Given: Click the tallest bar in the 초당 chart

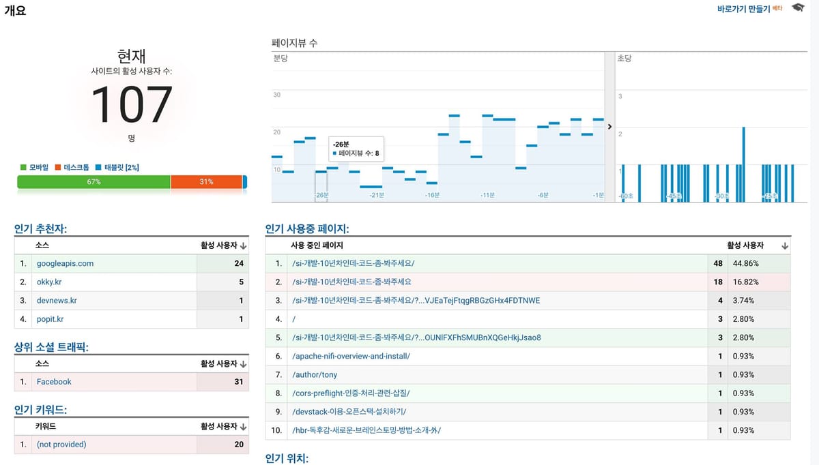Looking at the screenshot, I should tap(743, 164).
